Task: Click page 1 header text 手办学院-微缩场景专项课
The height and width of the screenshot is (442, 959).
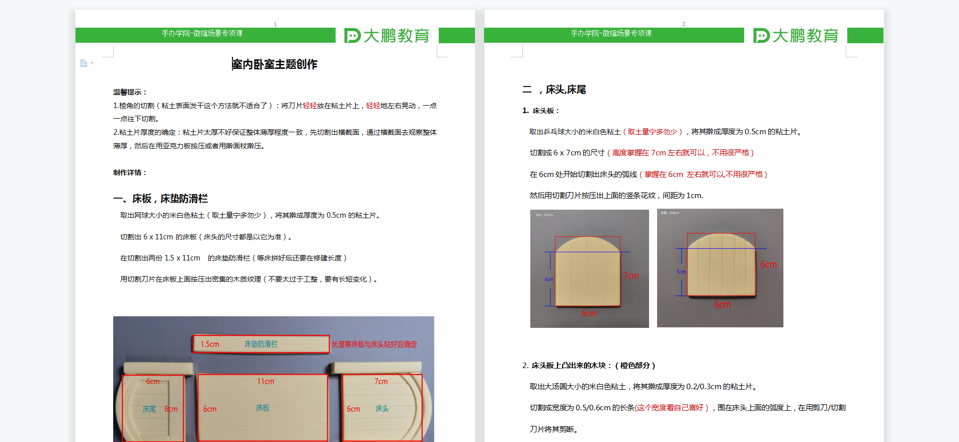Action: tap(202, 34)
